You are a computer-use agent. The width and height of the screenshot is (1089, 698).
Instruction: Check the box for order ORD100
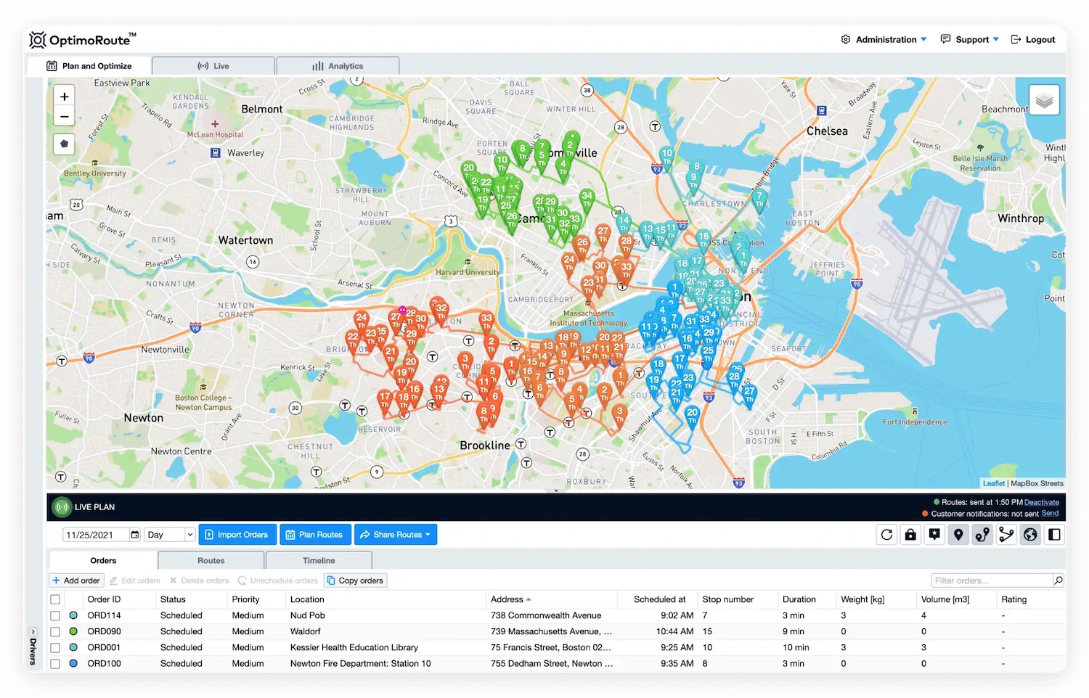pyautogui.click(x=55, y=663)
